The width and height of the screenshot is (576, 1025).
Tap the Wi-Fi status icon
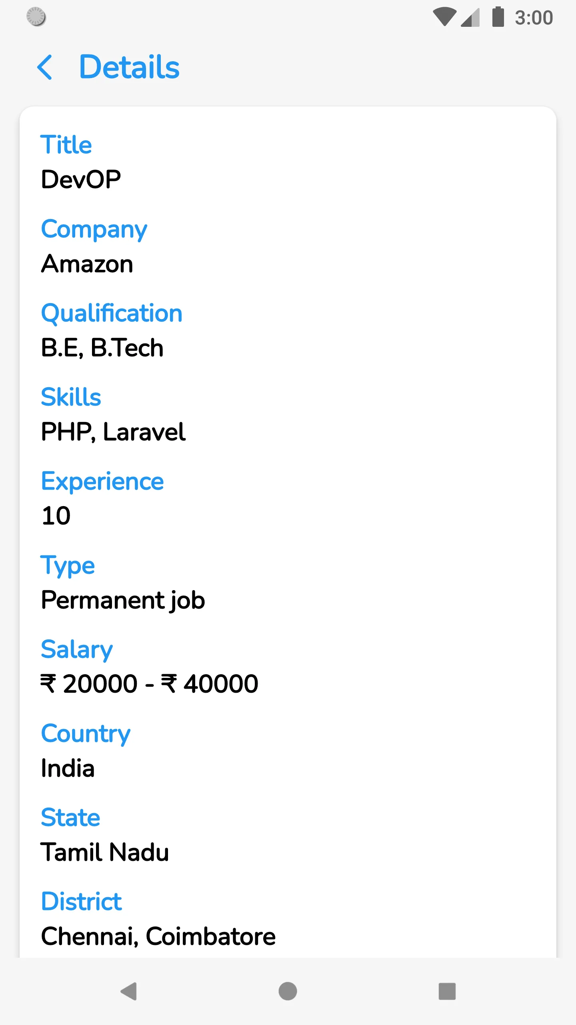[x=444, y=17]
